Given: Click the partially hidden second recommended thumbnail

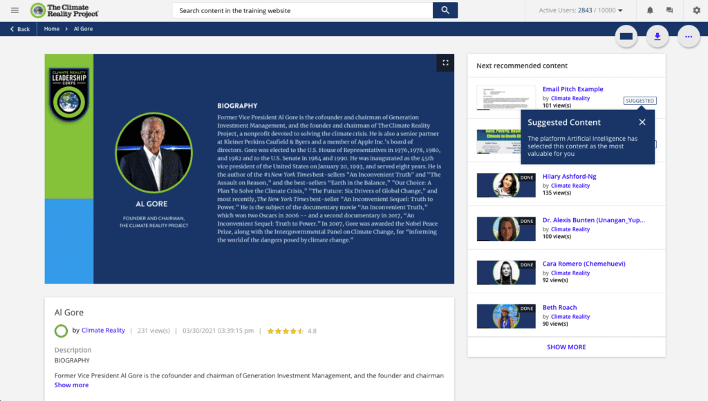Looking at the screenshot, I should (499, 141).
